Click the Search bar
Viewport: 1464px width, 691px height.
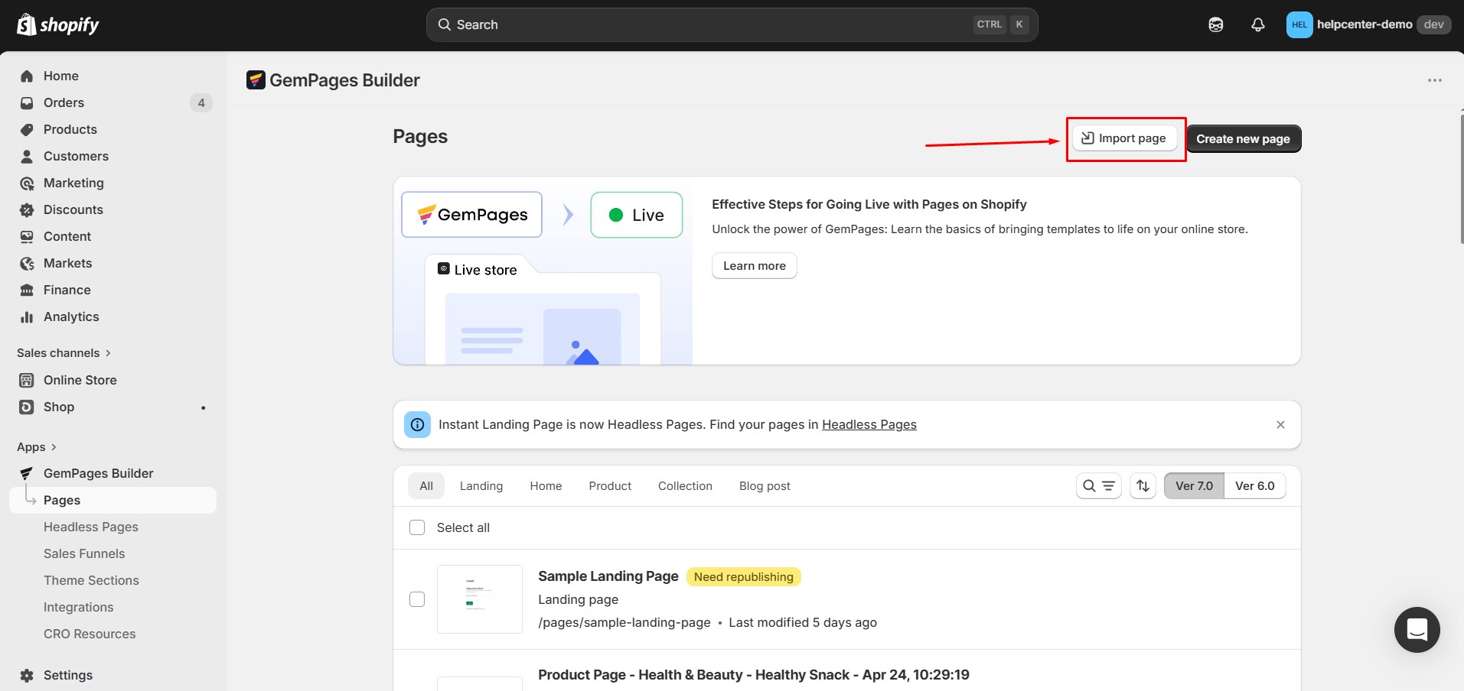tap(732, 24)
